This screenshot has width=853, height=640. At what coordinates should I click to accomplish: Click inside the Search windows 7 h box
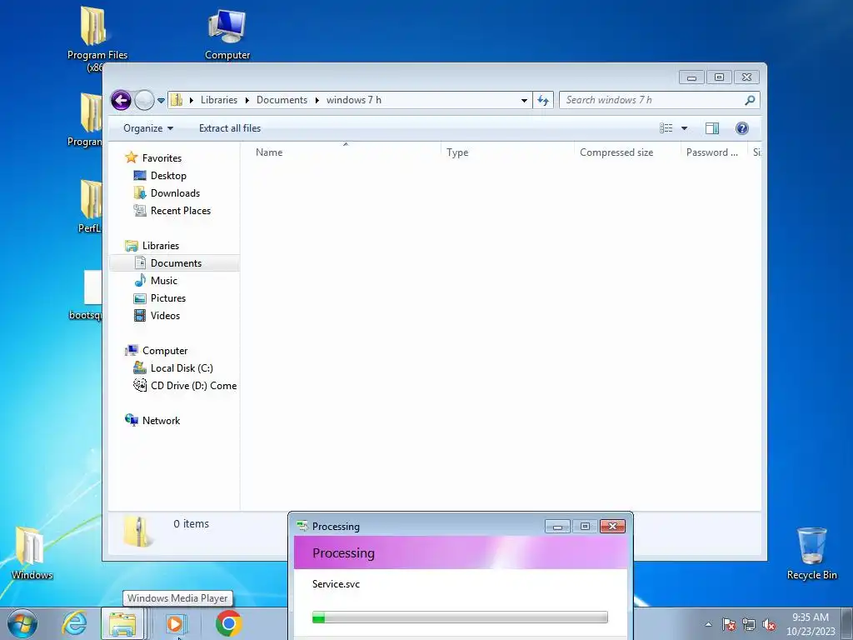(x=653, y=100)
